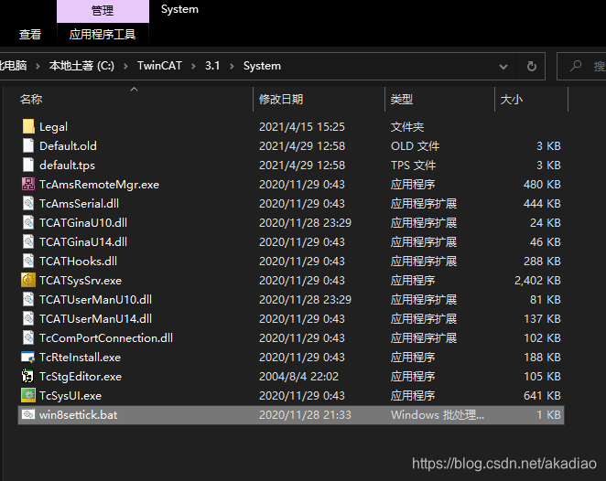
Task: Select file name TCATUserManU10.dll
Action: click(95, 300)
